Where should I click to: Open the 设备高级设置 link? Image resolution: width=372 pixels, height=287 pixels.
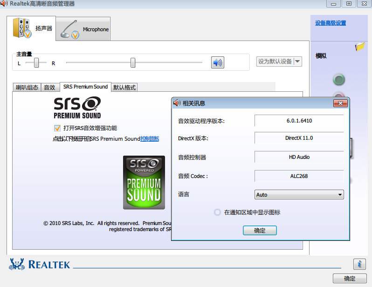point(330,23)
